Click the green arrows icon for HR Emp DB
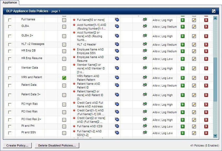 pyautogui.click(x=145, y=51)
